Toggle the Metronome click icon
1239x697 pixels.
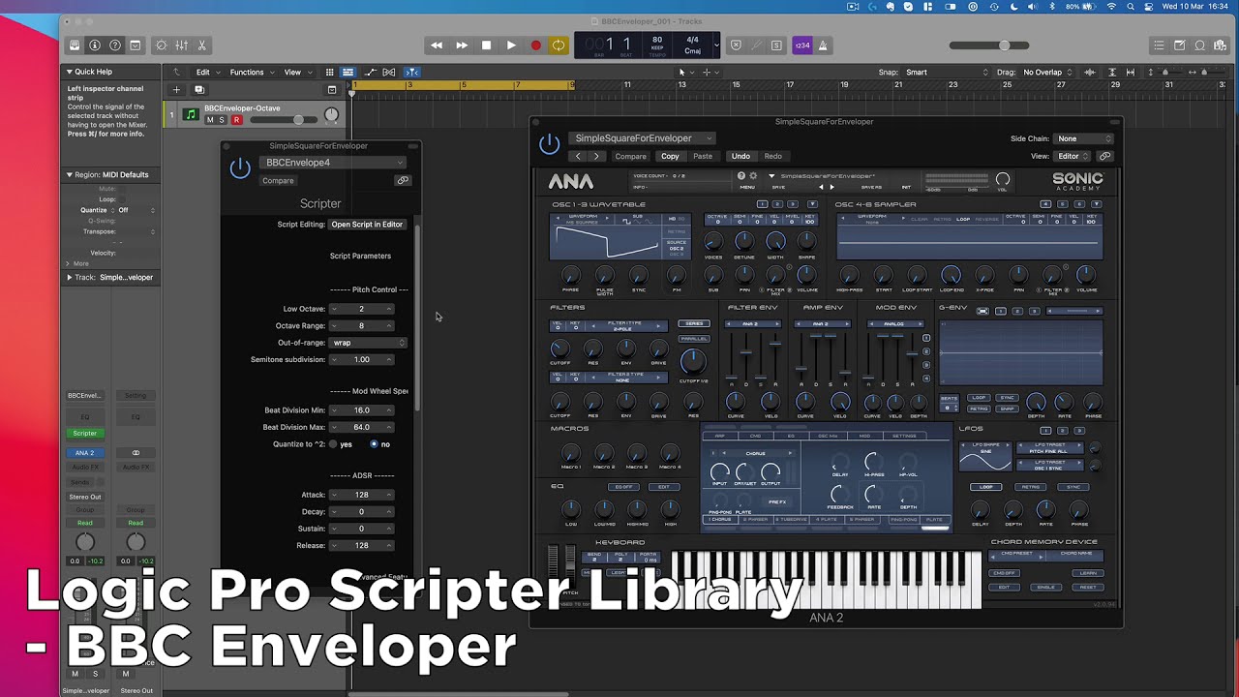pyautogui.click(x=823, y=45)
